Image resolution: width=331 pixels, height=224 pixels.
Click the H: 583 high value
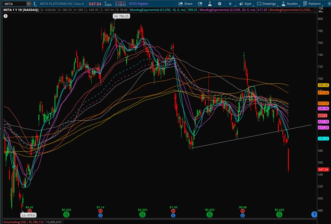point(78,10)
